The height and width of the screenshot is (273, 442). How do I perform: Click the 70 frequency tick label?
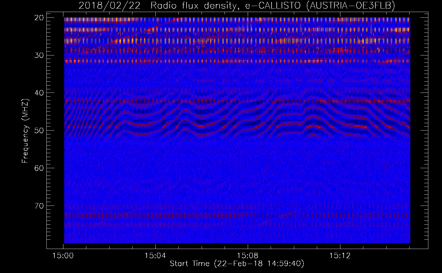(x=39, y=206)
